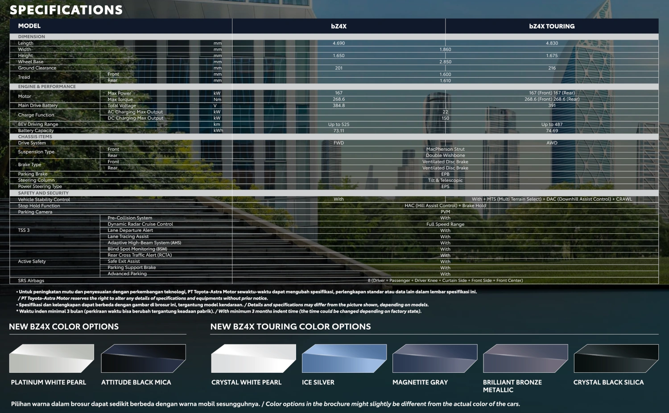Screen dimensions: 669x413
Task: Click the "MODEL" table header
Action: click(x=29, y=26)
